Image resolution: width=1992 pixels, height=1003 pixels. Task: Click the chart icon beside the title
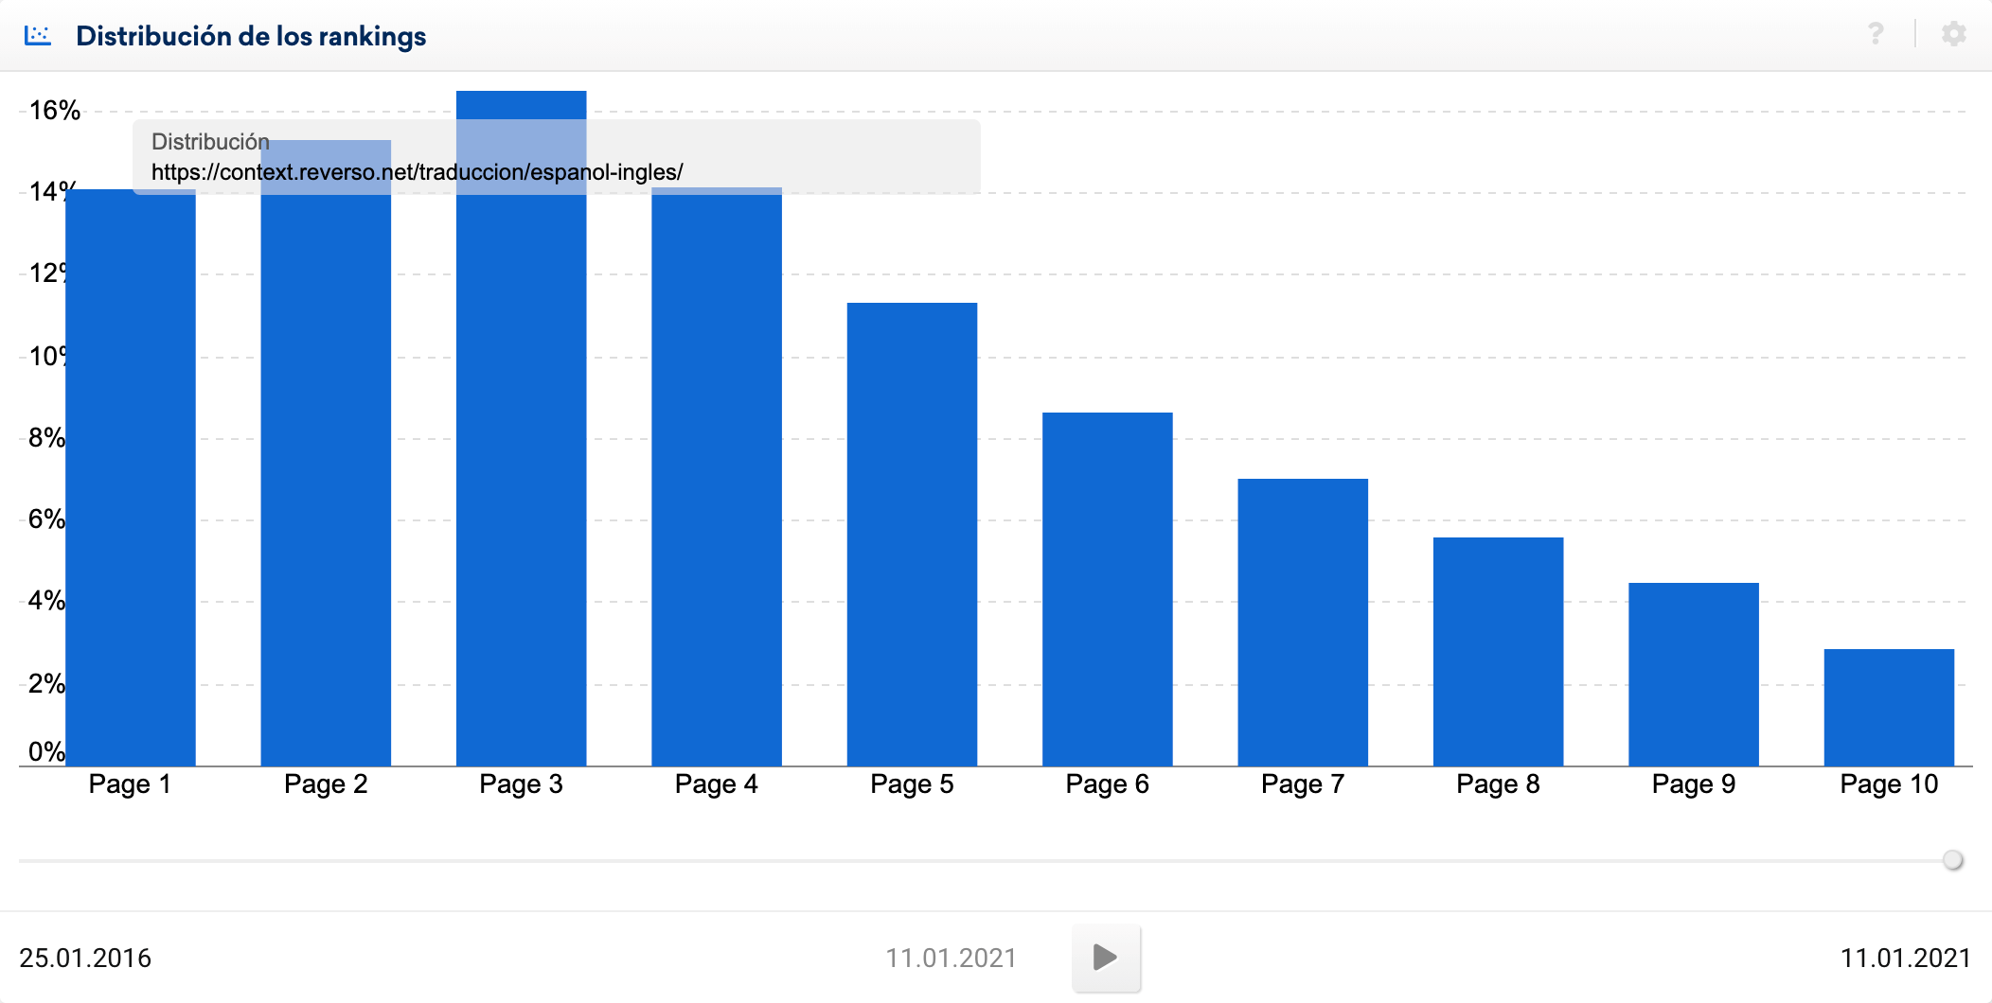[x=38, y=36]
